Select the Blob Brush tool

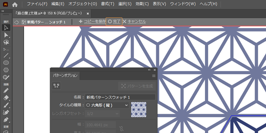[x=6, y=77]
